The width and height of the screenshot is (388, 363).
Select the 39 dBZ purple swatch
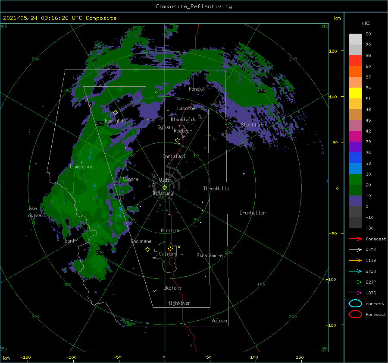pos(355,147)
